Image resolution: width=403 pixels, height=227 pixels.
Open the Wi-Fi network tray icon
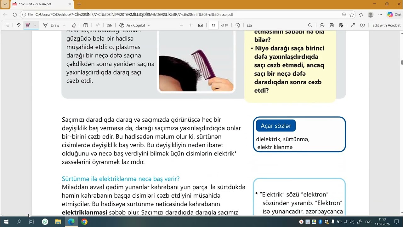click(346, 222)
